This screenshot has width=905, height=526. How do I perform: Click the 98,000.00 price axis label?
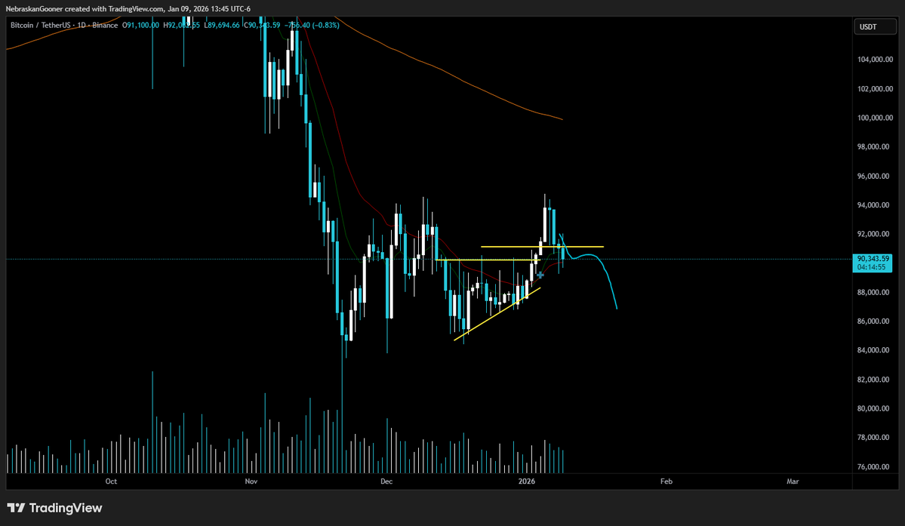coord(873,146)
